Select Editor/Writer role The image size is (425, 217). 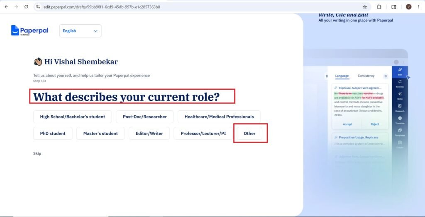pos(149,134)
